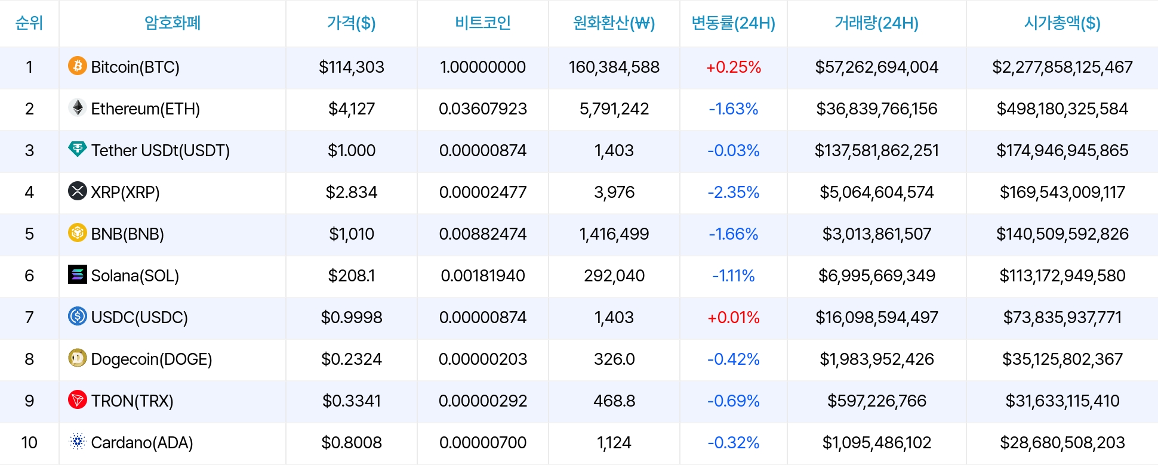Viewport: 1158px width, 465px height.
Task: Open the Bitcoin(BTC) name link
Action: 135,67
